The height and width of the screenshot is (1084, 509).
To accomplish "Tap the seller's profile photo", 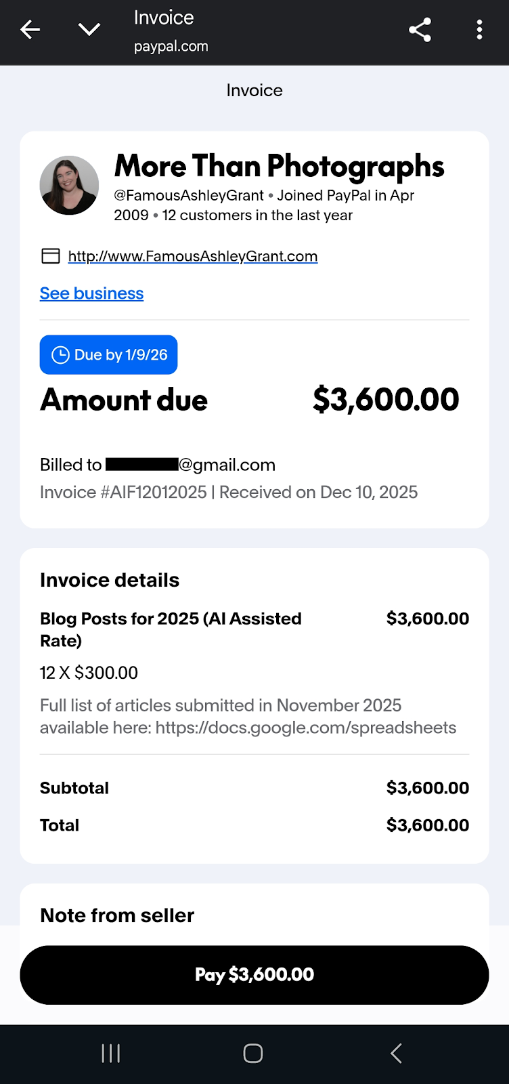I will click(x=69, y=184).
